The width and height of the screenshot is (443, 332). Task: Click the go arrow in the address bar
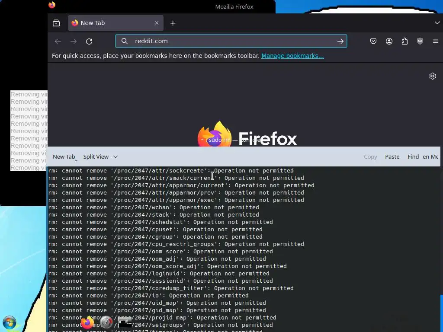(x=340, y=41)
